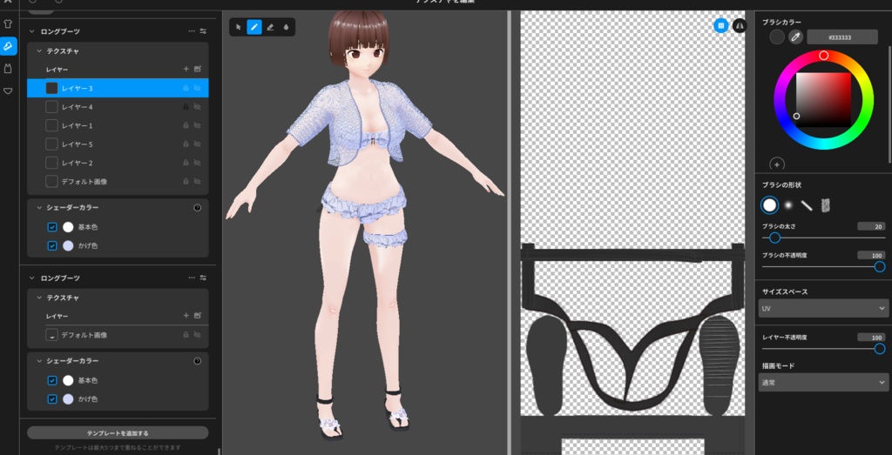Viewport: 892px width, 455px height.
Task: Click the #333333 hex color field
Action: (842, 37)
